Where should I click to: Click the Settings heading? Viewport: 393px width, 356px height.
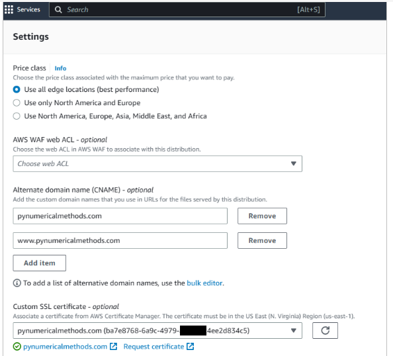click(31, 36)
